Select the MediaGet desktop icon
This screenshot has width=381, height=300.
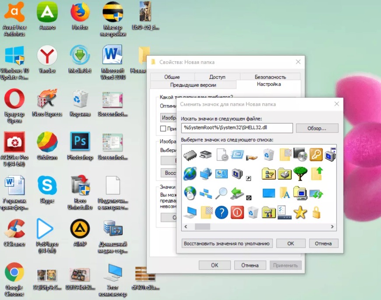pyautogui.click(x=80, y=59)
